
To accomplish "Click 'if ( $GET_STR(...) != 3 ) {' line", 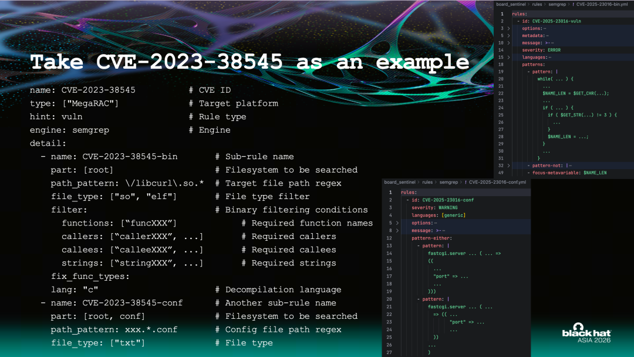I will pyautogui.click(x=582, y=115).
